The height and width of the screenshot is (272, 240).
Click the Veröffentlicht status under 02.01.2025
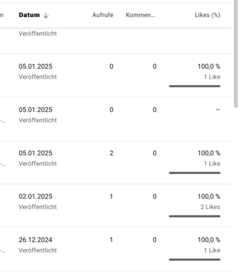point(38,207)
